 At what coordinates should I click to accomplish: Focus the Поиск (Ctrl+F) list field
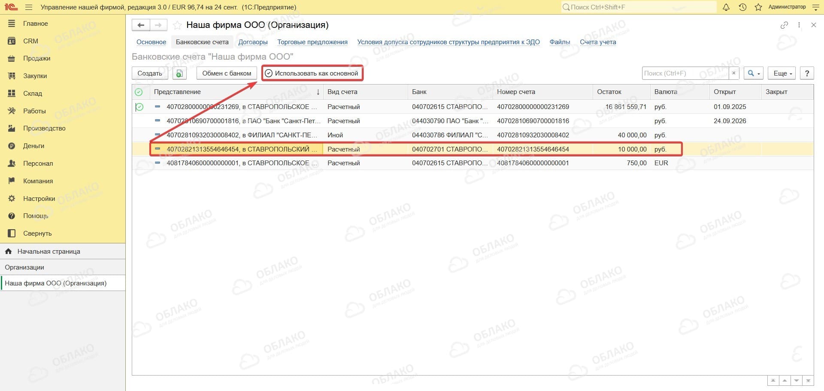pos(686,73)
